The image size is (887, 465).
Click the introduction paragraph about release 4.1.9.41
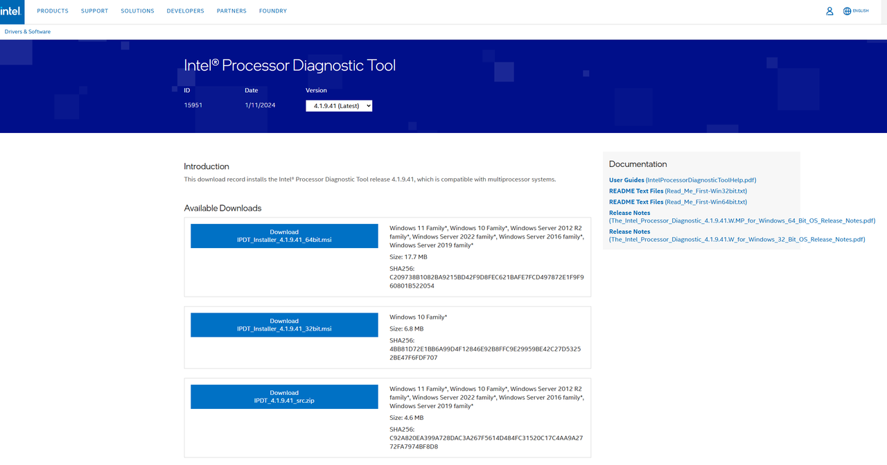click(369, 179)
